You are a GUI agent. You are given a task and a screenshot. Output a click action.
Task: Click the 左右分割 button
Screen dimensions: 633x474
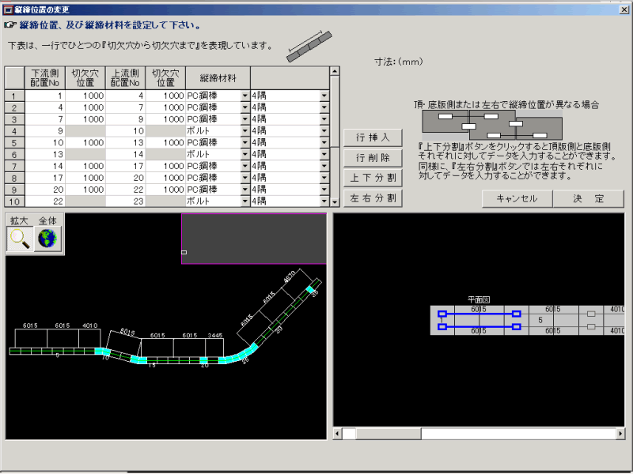373,197
